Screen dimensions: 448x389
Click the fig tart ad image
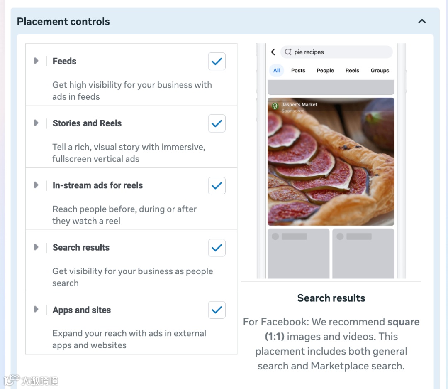coord(331,166)
